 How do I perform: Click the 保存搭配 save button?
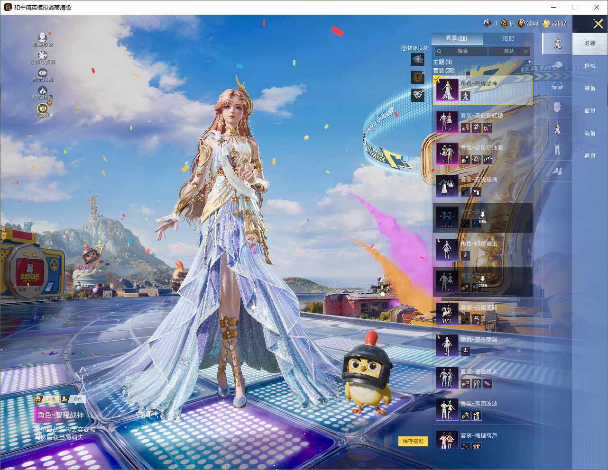413,441
